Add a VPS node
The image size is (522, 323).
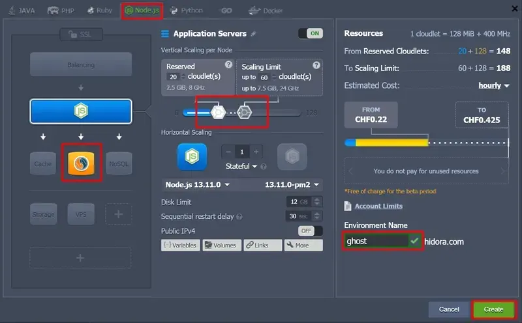(x=81, y=214)
